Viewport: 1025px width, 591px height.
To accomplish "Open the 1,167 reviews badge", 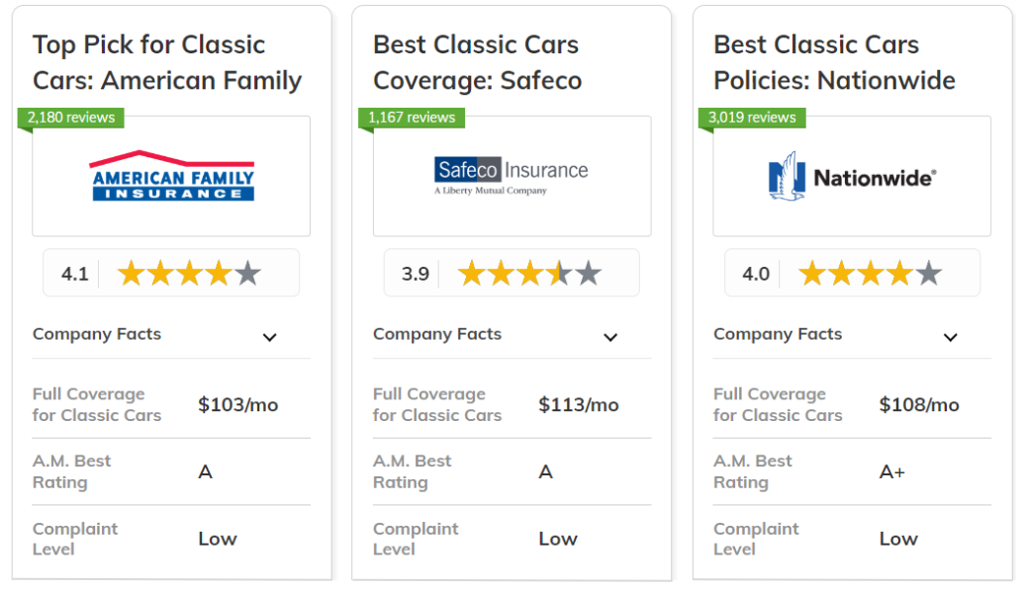I will coord(412,118).
